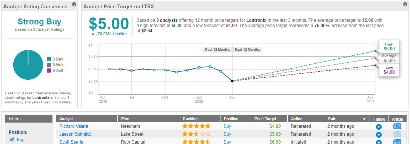This screenshot has width=410, height=144.
Task: Select purple Sell legend swatch
Action: point(49,71)
